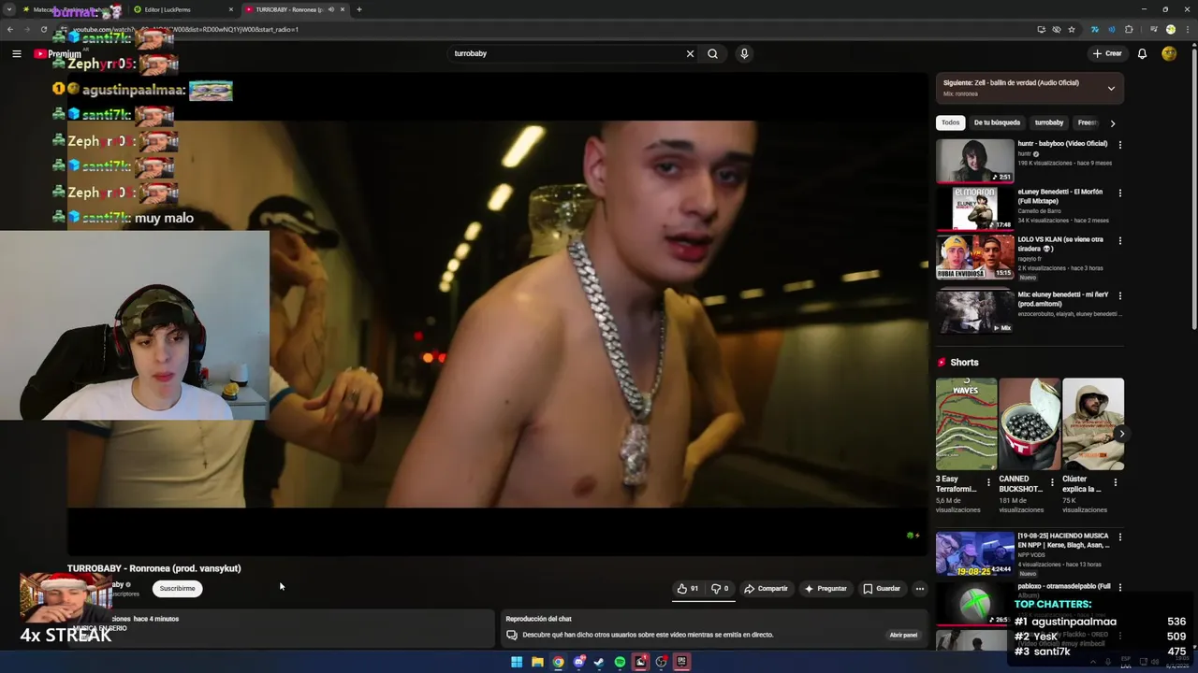Open the install app icon in address bar

(1041, 29)
